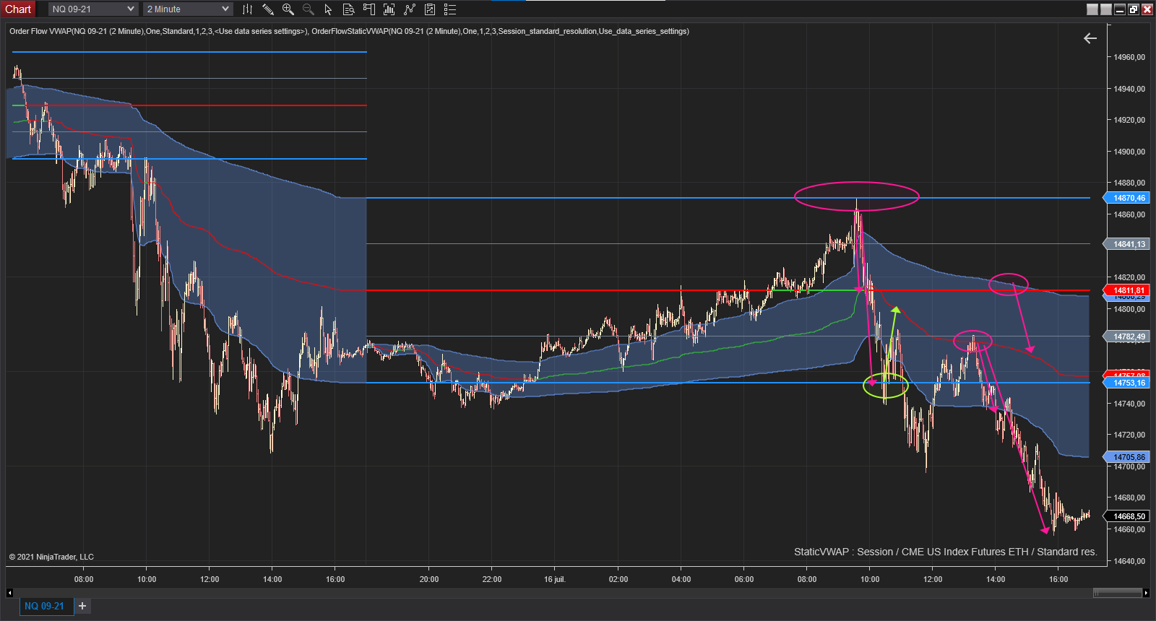Click the 22:00 time axis label
1156x621 pixels.
click(492, 579)
